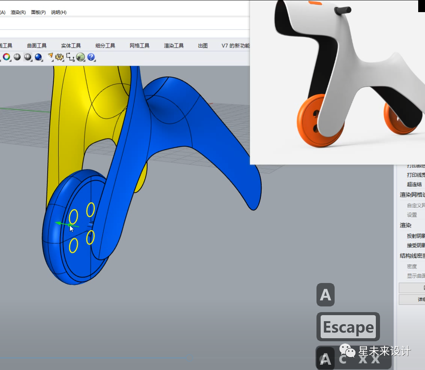Select the lower-left yellow circle on the wheel

[x=73, y=245]
